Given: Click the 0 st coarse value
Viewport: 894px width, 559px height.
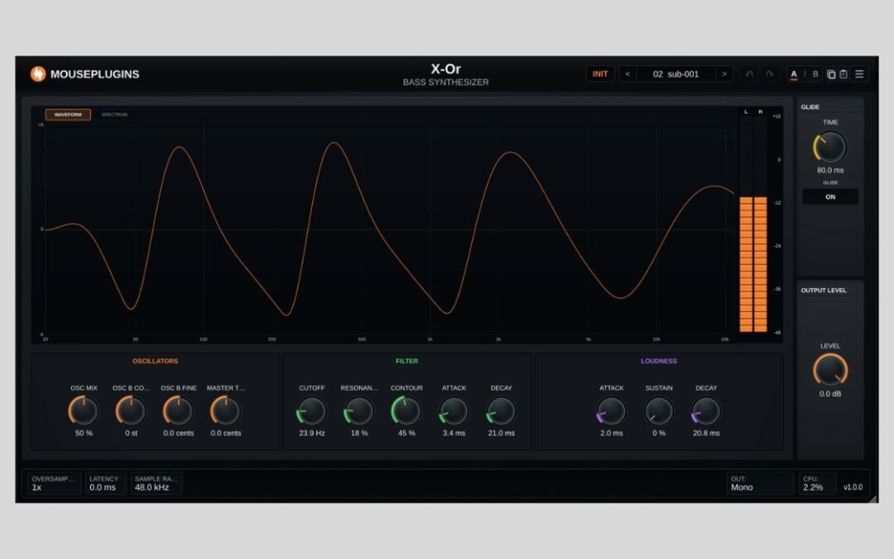Looking at the screenshot, I should [131, 433].
